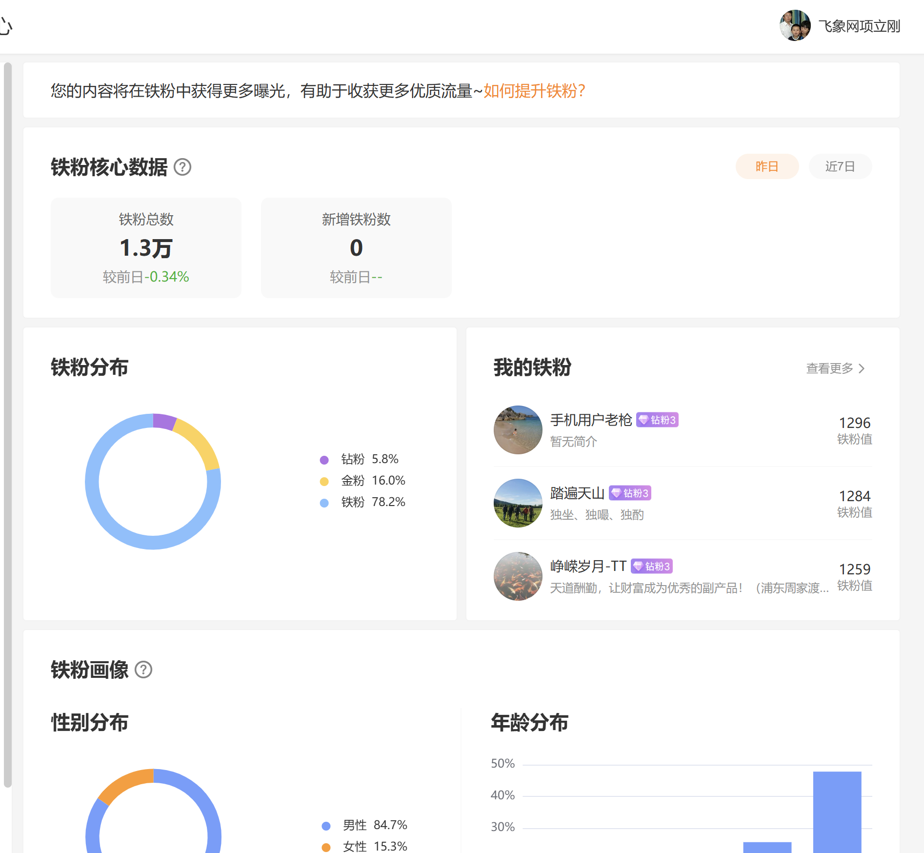Click the 女性 15.3% legend label

tap(375, 846)
